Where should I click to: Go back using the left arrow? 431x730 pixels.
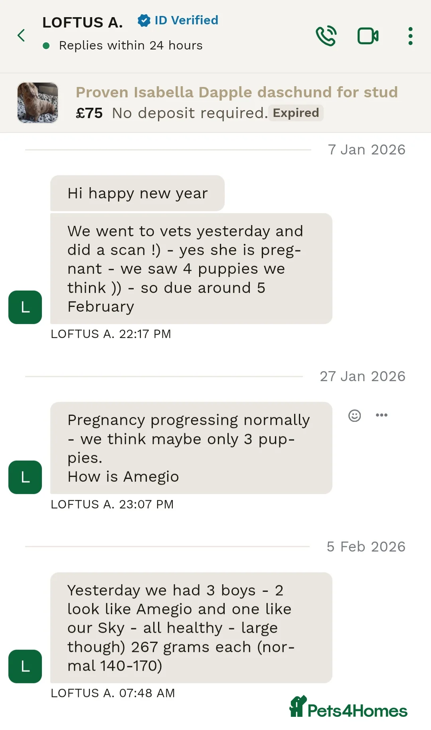(22, 36)
